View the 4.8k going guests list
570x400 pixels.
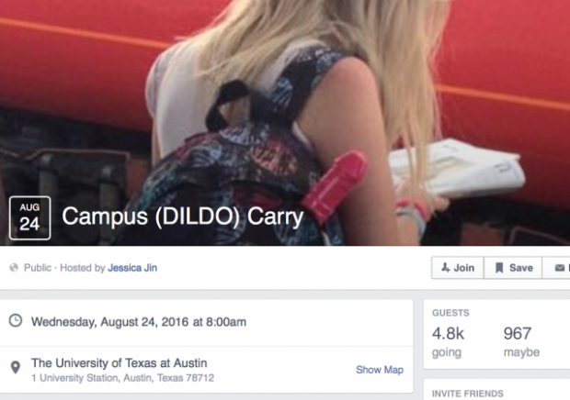click(x=448, y=341)
